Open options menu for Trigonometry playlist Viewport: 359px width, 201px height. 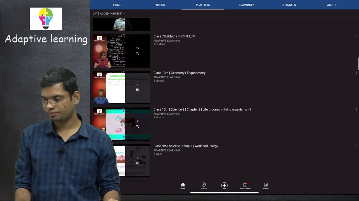click(x=356, y=73)
